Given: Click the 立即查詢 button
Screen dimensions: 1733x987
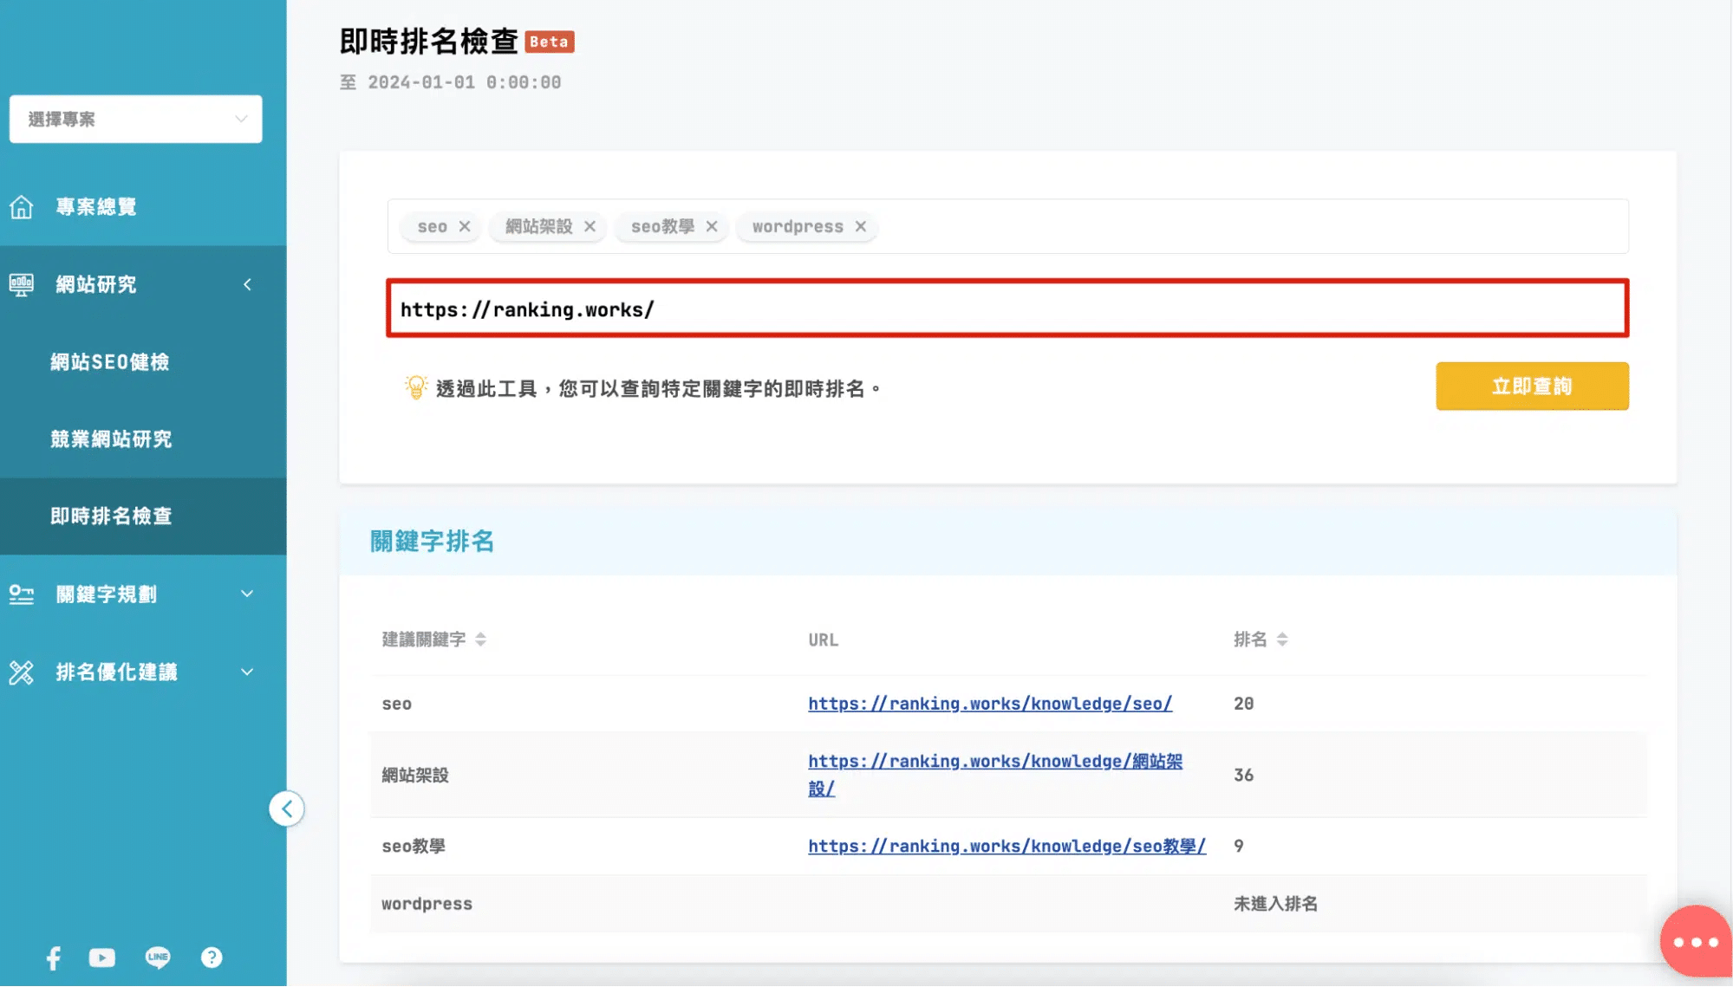Looking at the screenshot, I should 1532,386.
